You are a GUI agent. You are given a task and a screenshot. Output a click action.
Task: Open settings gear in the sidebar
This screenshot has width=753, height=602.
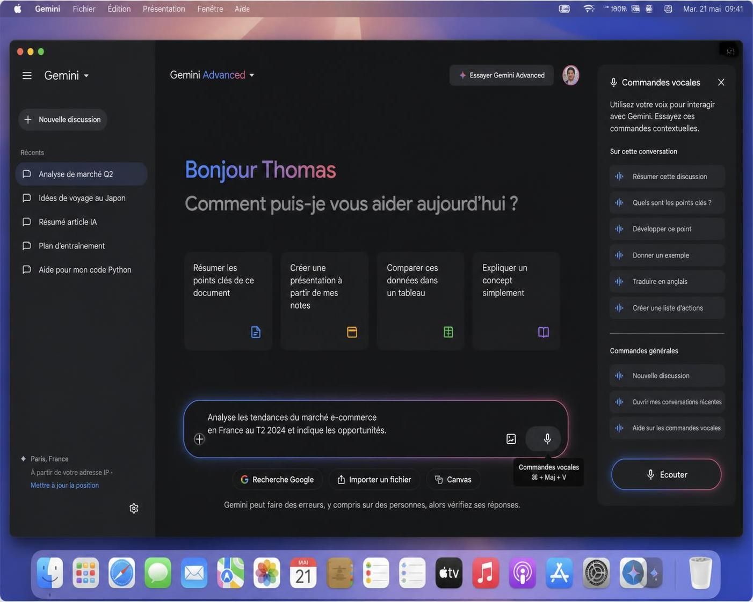point(134,508)
